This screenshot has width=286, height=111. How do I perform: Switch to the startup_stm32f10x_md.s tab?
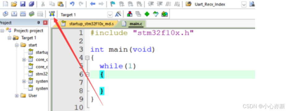(x=91, y=24)
